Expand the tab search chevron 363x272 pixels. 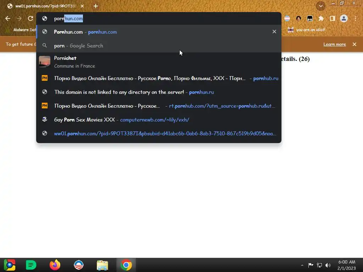320,6
